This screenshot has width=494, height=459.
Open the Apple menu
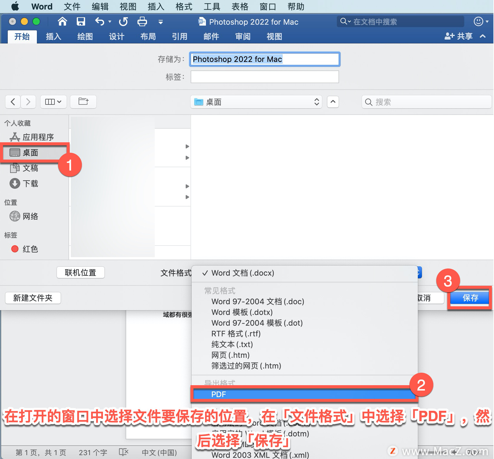click(x=15, y=6)
